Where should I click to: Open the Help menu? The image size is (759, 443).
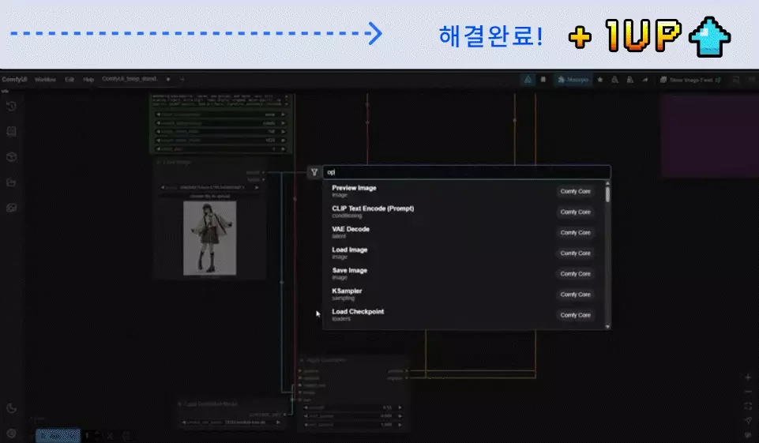88,80
